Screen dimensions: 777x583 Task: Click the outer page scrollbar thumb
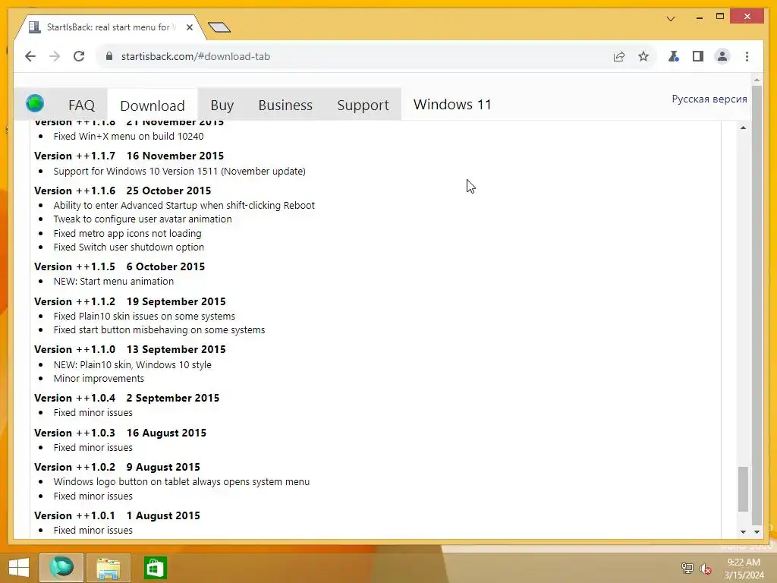click(757, 305)
